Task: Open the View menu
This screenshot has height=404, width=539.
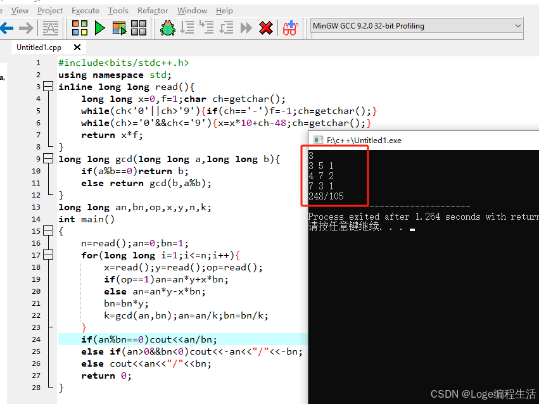Action: coord(20,11)
